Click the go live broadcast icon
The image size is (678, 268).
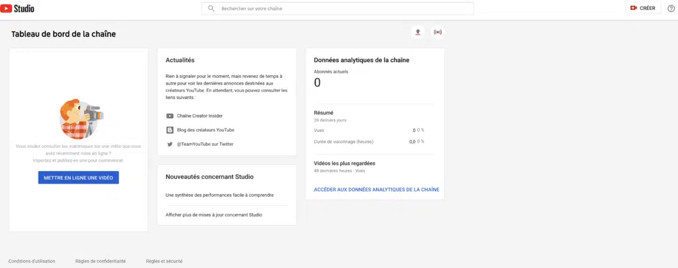(x=437, y=32)
